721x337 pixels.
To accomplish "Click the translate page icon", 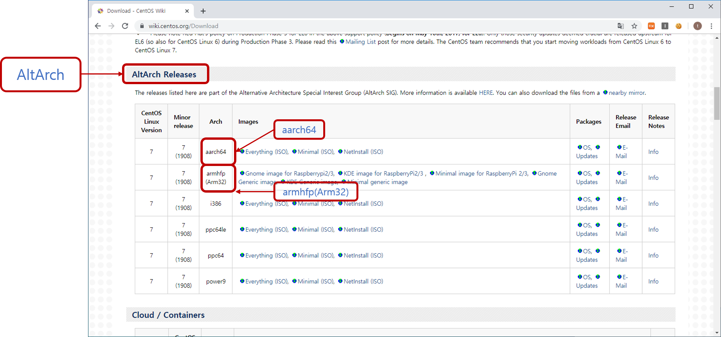I will pos(621,26).
